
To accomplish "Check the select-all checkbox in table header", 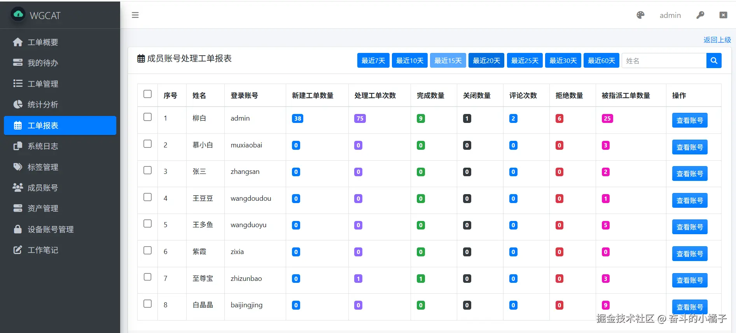I will [147, 94].
